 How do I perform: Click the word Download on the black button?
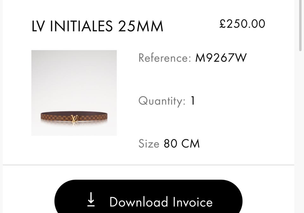(x=139, y=202)
